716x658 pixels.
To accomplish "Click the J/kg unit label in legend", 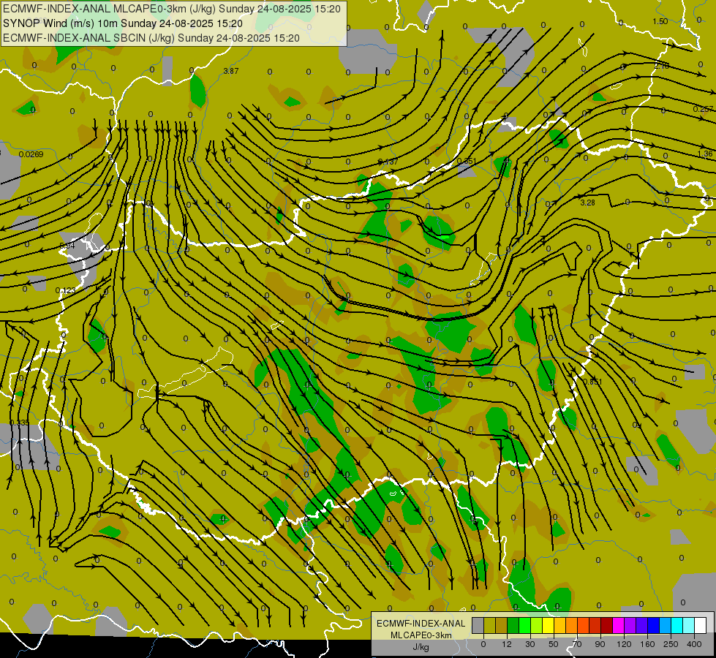I will point(421,647).
